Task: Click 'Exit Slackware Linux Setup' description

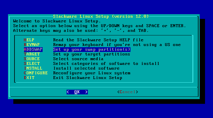Action: [88, 78]
